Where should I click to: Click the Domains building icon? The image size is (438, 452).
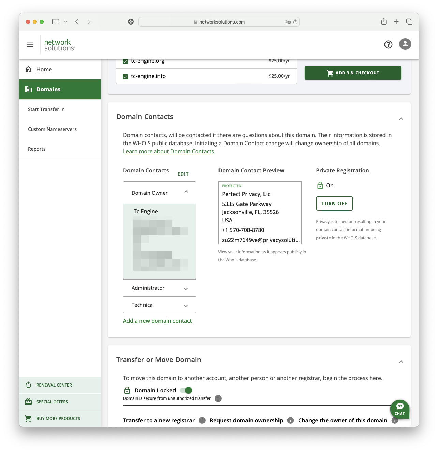point(28,89)
